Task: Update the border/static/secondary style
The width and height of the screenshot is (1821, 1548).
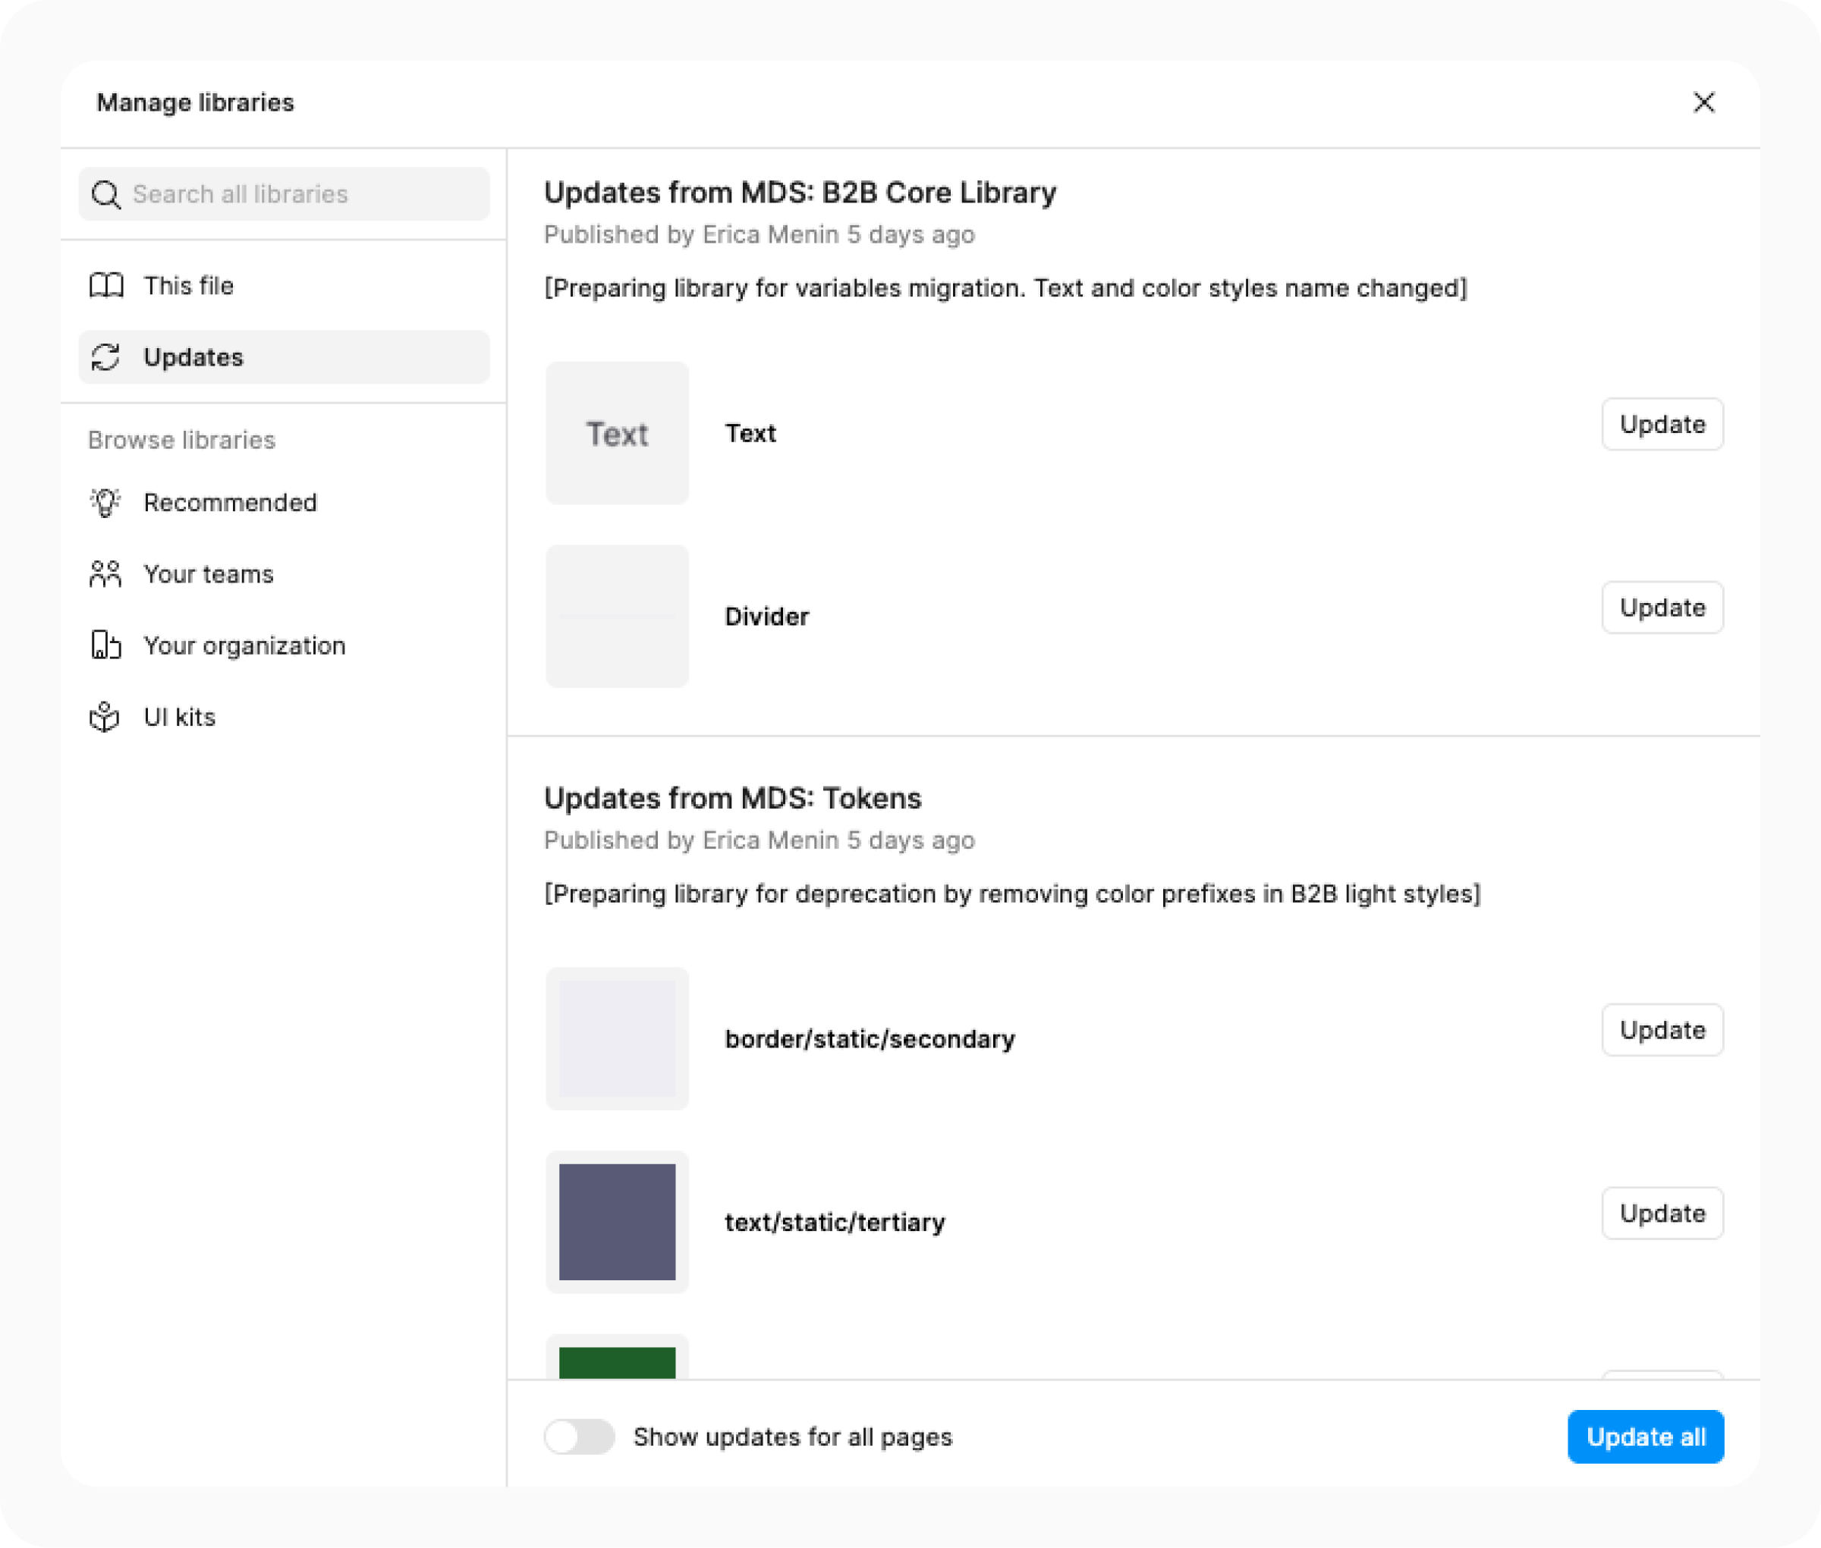Action: (x=1661, y=1029)
